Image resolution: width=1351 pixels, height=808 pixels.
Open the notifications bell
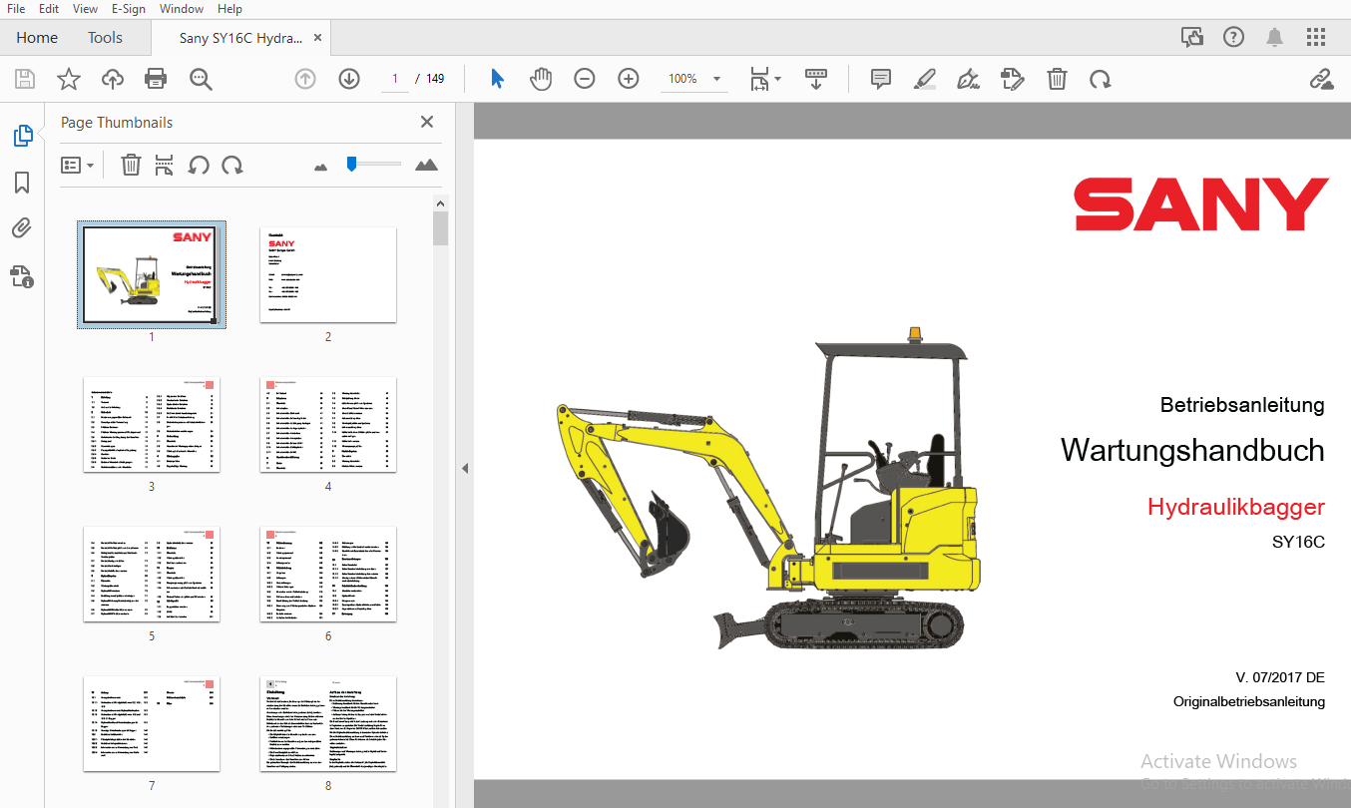(1275, 38)
